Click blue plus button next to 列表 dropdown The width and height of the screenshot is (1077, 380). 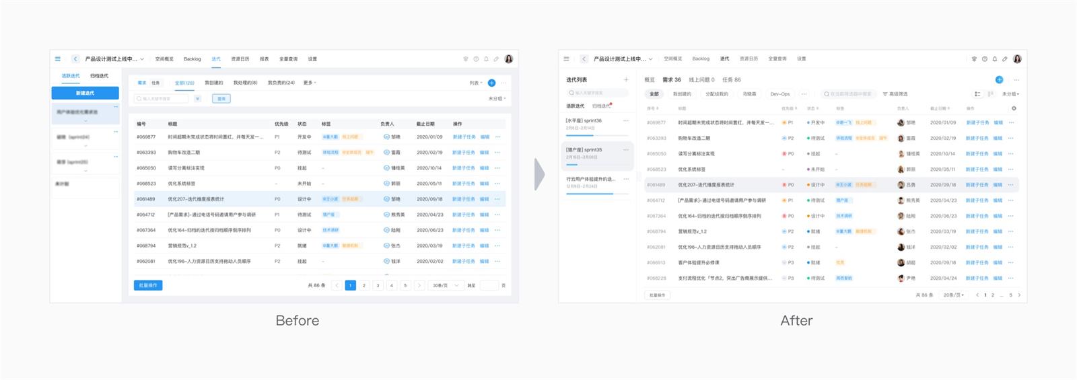tap(491, 83)
